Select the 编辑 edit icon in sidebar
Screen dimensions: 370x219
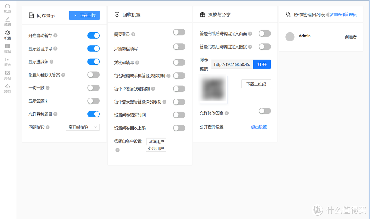pos(7,21)
